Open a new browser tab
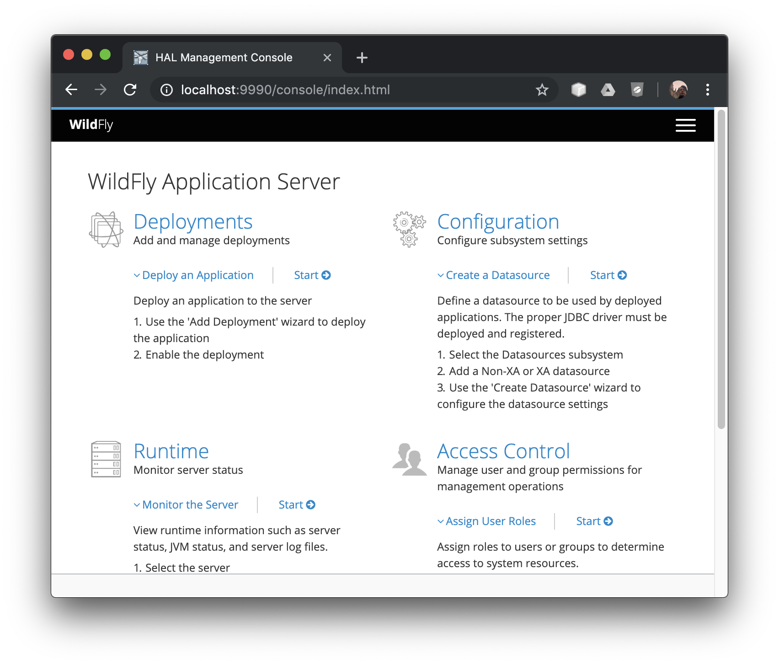This screenshot has height=665, width=779. (362, 58)
